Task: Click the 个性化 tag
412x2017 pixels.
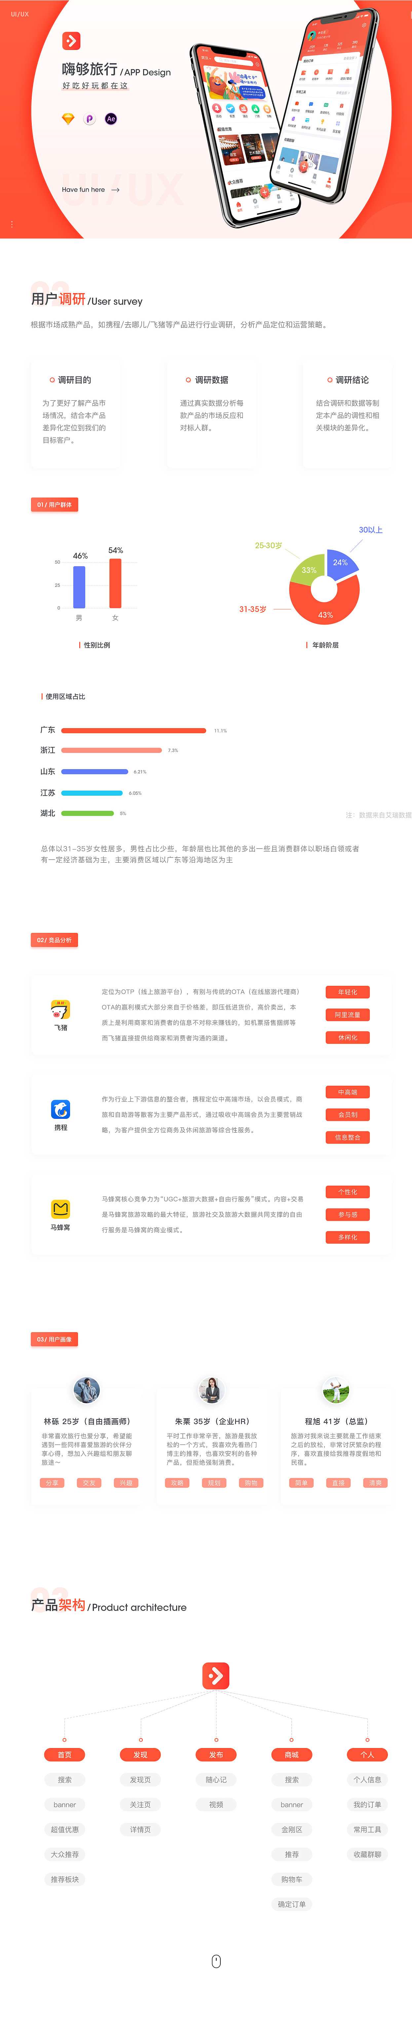Action: [348, 1192]
